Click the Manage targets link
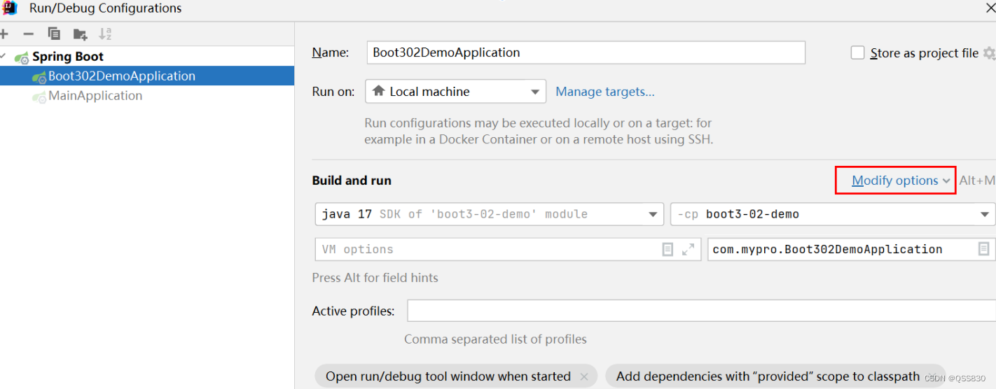The height and width of the screenshot is (389, 996). point(604,92)
